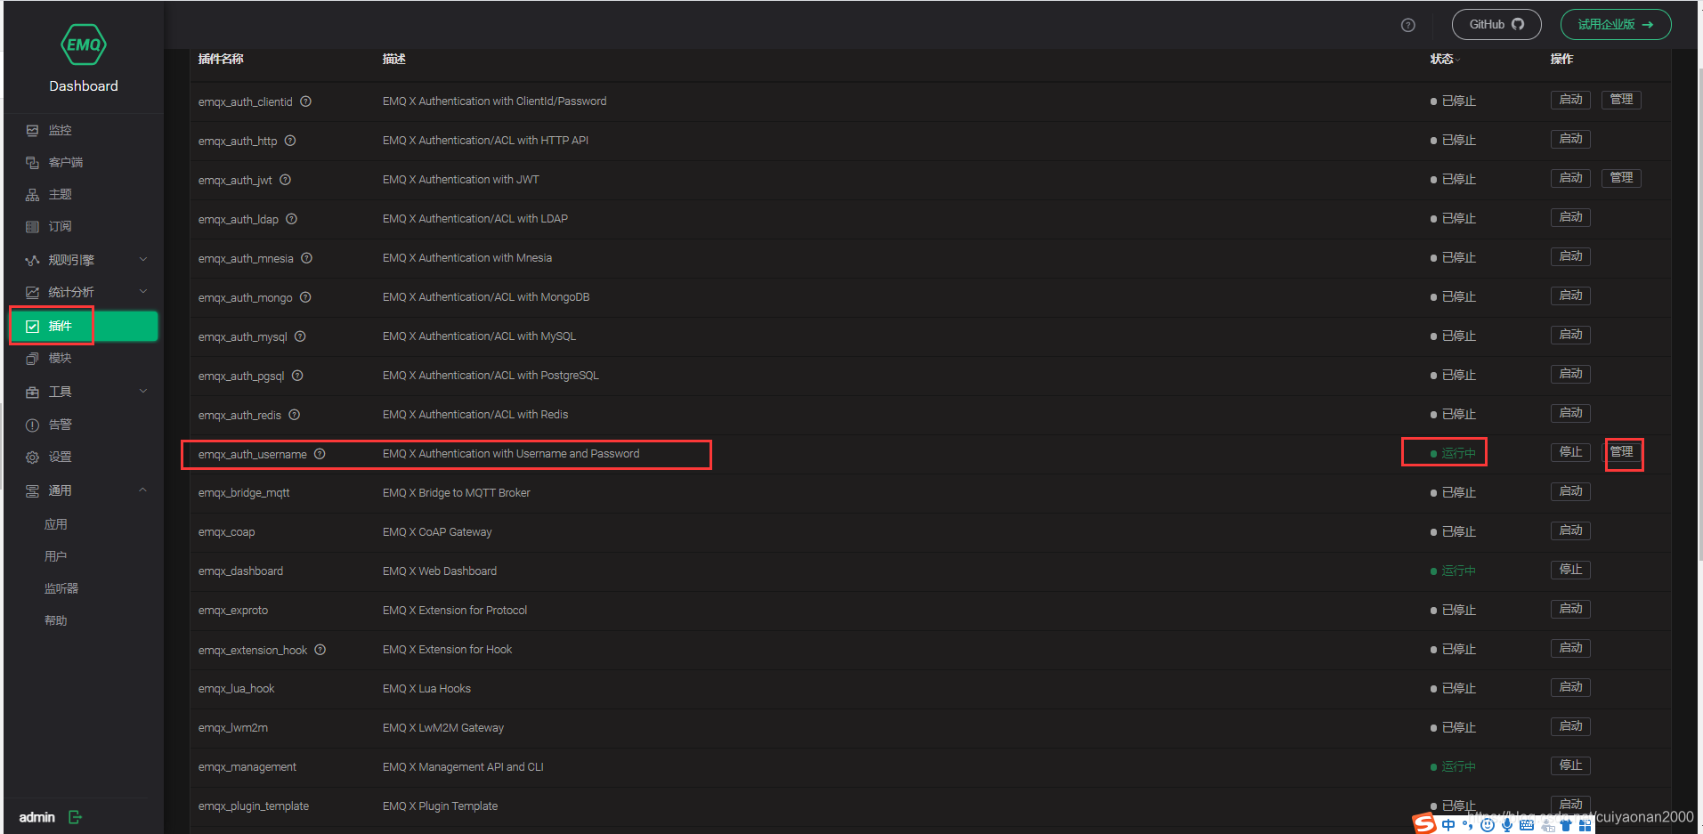Click 试用企业版 try enterprise button
Image resolution: width=1703 pixels, height=834 pixels.
click(x=1616, y=24)
